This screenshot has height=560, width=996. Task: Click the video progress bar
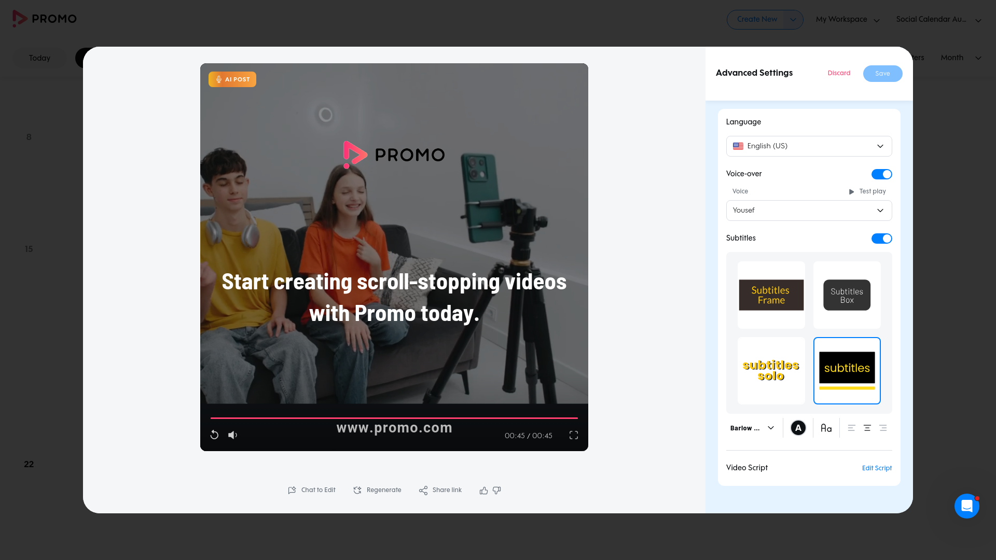point(394,418)
